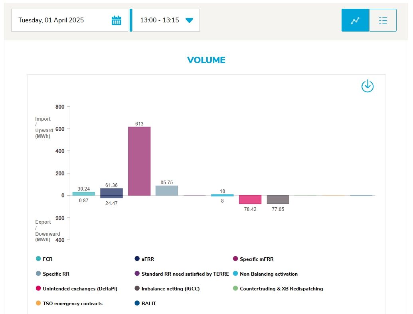This screenshot has width=413, height=314.
Task: Switch to table list view
Action: (x=383, y=20)
